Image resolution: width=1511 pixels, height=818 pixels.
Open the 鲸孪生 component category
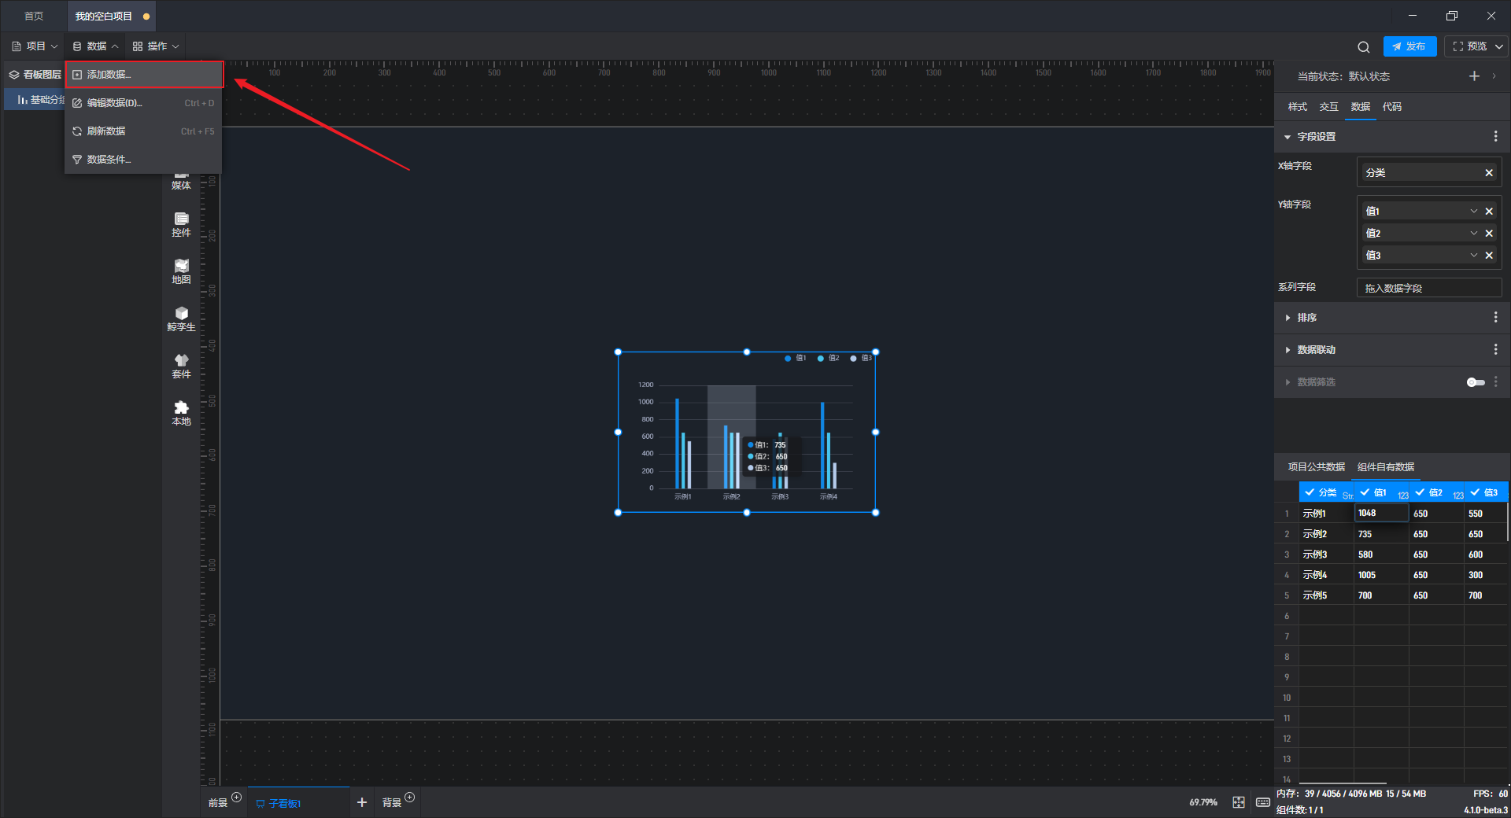182,319
